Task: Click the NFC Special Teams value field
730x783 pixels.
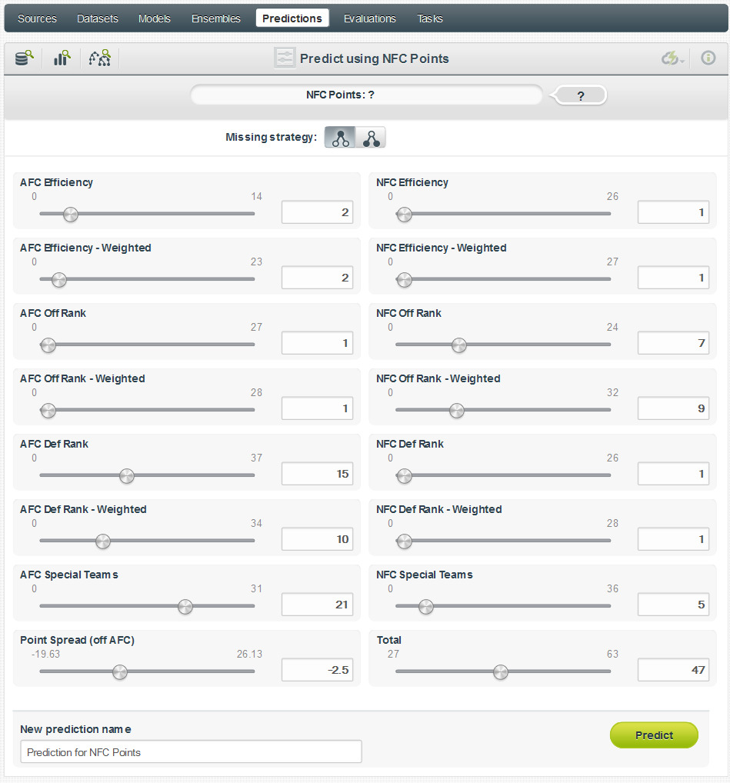Action: (x=673, y=605)
